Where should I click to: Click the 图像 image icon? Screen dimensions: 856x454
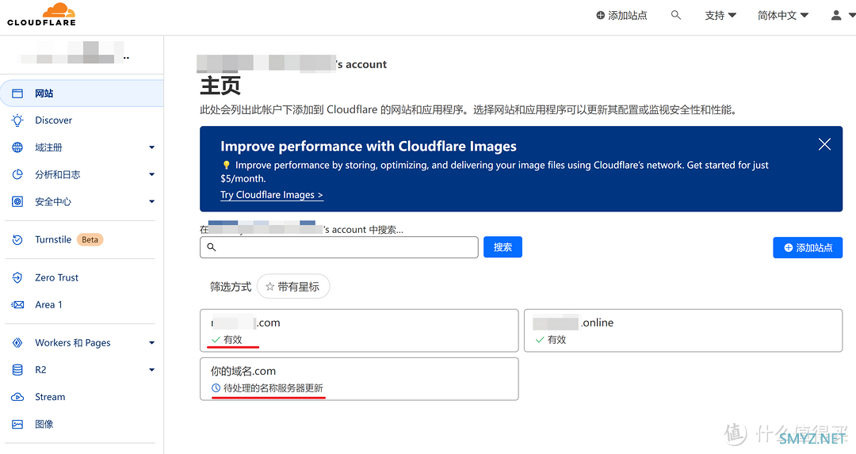[17, 424]
